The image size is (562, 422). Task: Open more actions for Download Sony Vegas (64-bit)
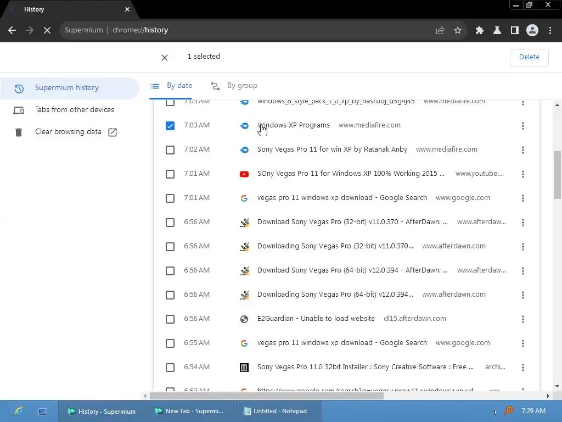pyautogui.click(x=523, y=271)
